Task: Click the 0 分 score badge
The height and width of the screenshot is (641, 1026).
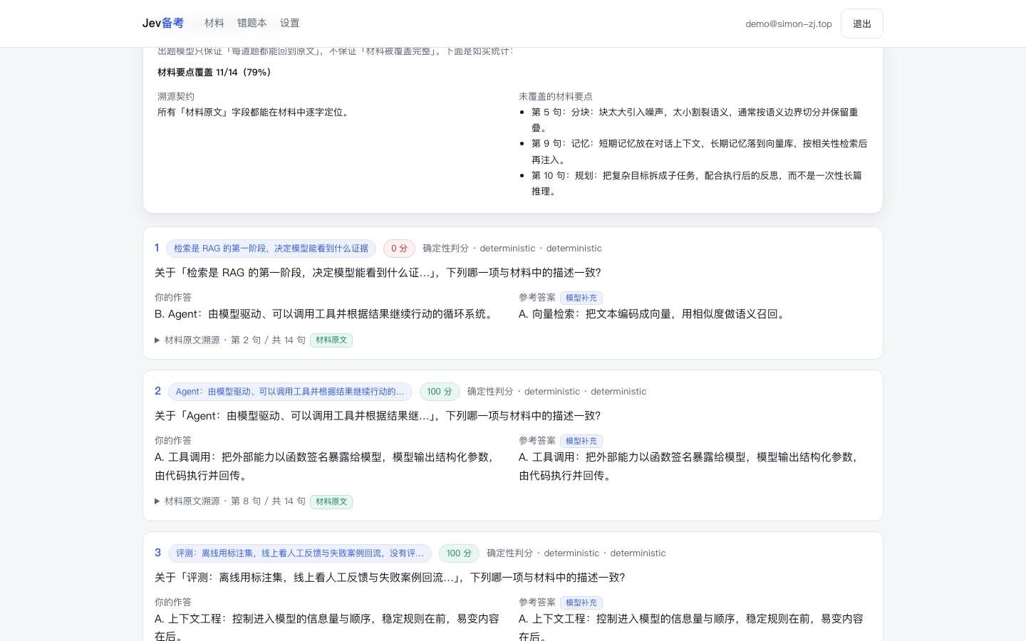Action: tap(399, 249)
